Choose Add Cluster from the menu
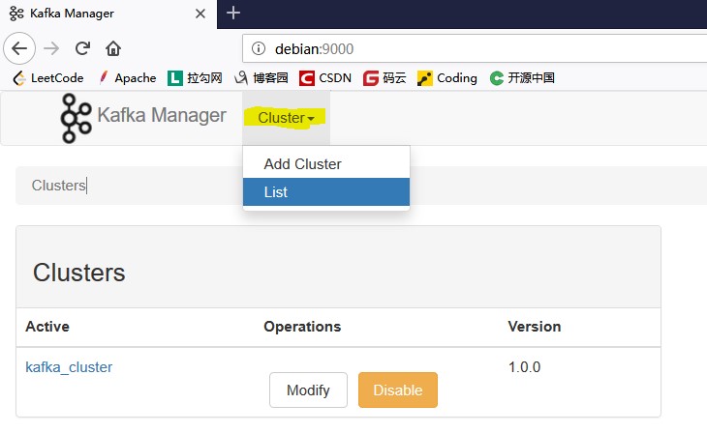707x433 pixels. coord(326,164)
